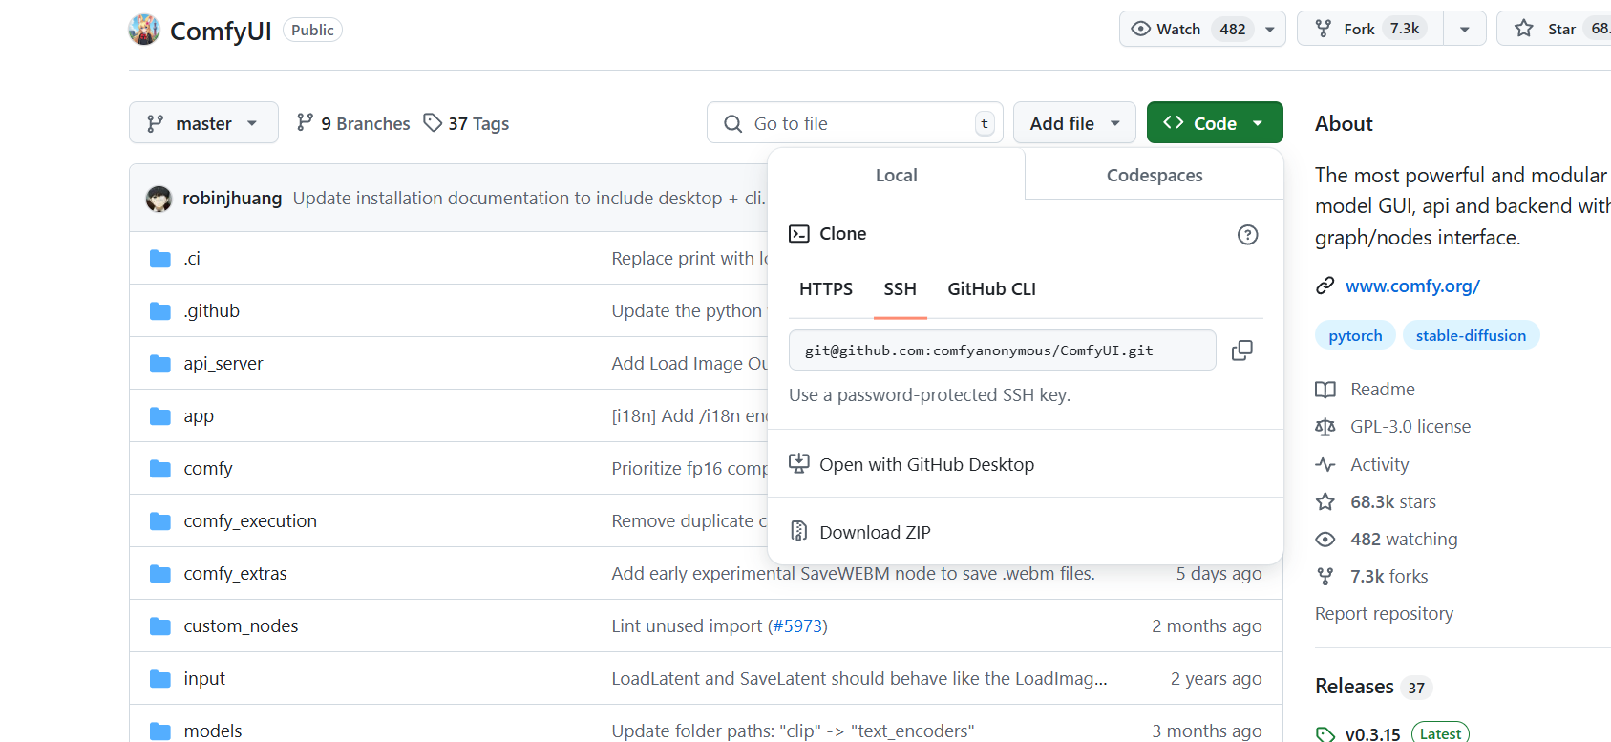This screenshot has width=1611, height=742.
Task: Open the robinjhuang author link
Action: click(x=232, y=199)
